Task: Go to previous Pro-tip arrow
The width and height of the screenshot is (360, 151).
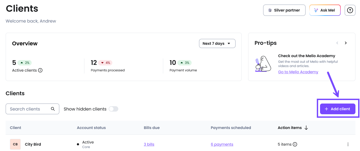Action: (337, 43)
